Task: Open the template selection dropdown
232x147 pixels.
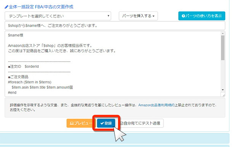Action: 58,16
